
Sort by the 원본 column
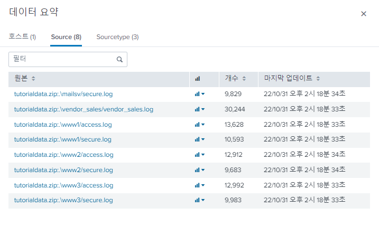(25, 78)
